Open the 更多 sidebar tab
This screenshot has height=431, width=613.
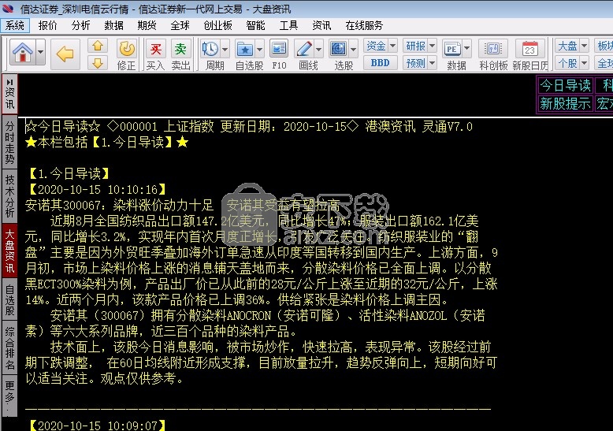coord(9,396)
